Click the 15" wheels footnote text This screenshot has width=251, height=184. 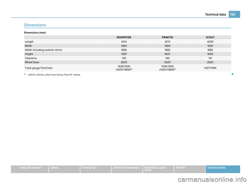point(54,75)
